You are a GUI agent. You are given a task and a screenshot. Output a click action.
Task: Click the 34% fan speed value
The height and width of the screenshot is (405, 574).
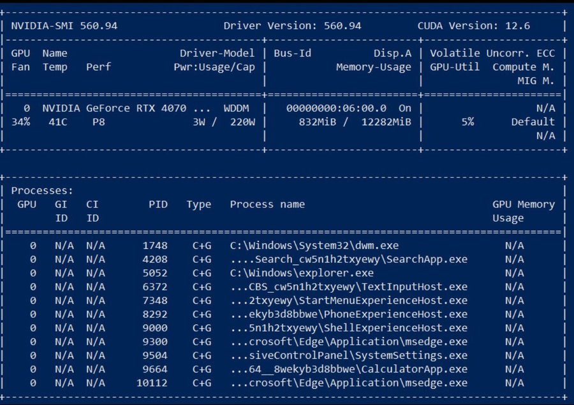pyautogui.click(x=20, y=122)
